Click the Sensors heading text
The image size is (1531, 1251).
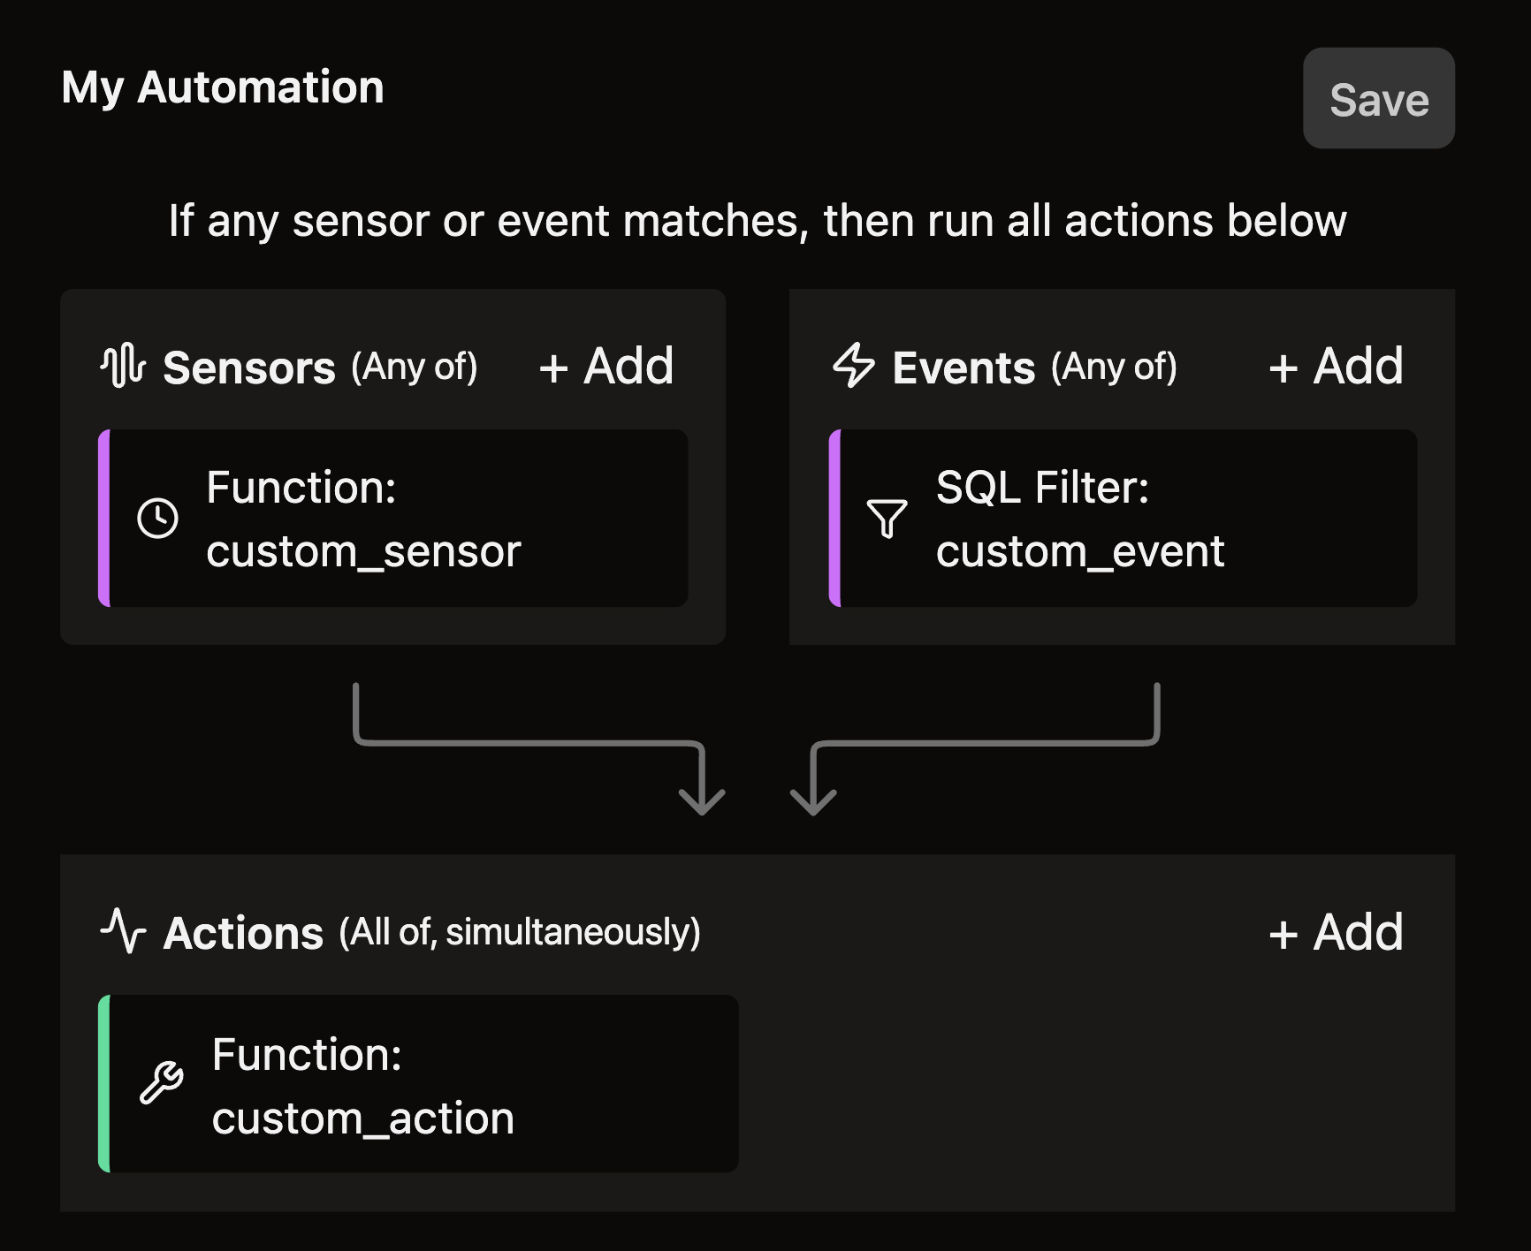[x=249, y=368]
